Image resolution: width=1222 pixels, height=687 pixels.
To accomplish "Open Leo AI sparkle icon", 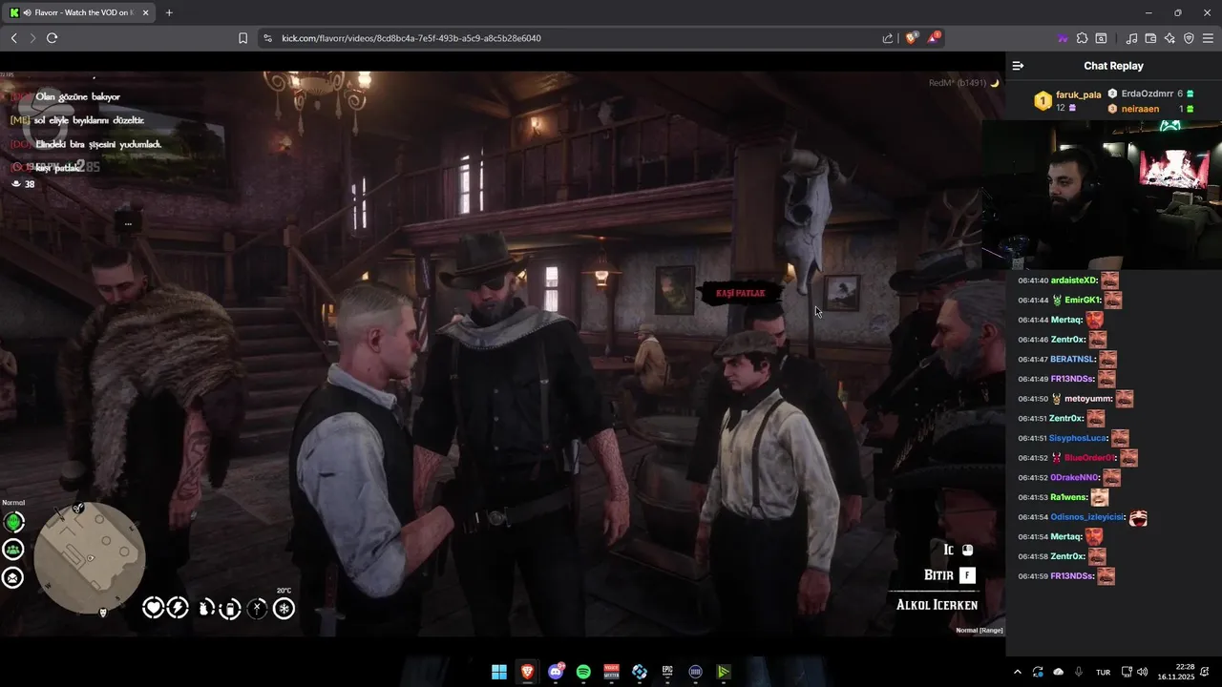I will tap(1169, 38).
